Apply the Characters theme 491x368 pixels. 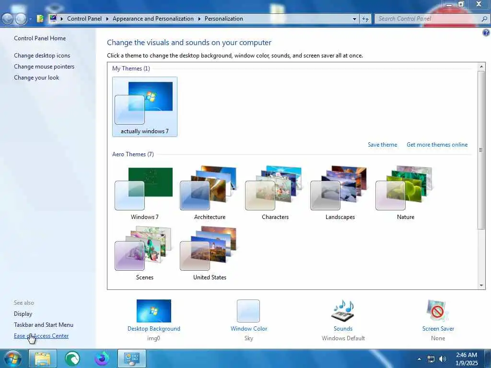[275, 193]
